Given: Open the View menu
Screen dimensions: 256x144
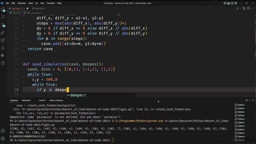Looking at the screenshot, I should pos(30,3).
